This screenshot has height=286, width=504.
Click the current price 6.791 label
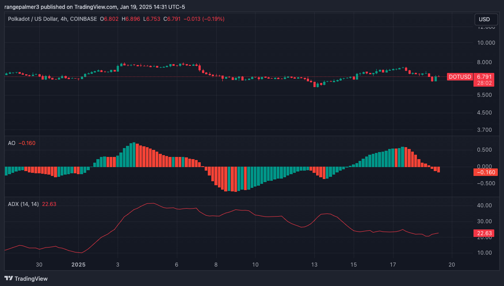[x=484, y=77]
